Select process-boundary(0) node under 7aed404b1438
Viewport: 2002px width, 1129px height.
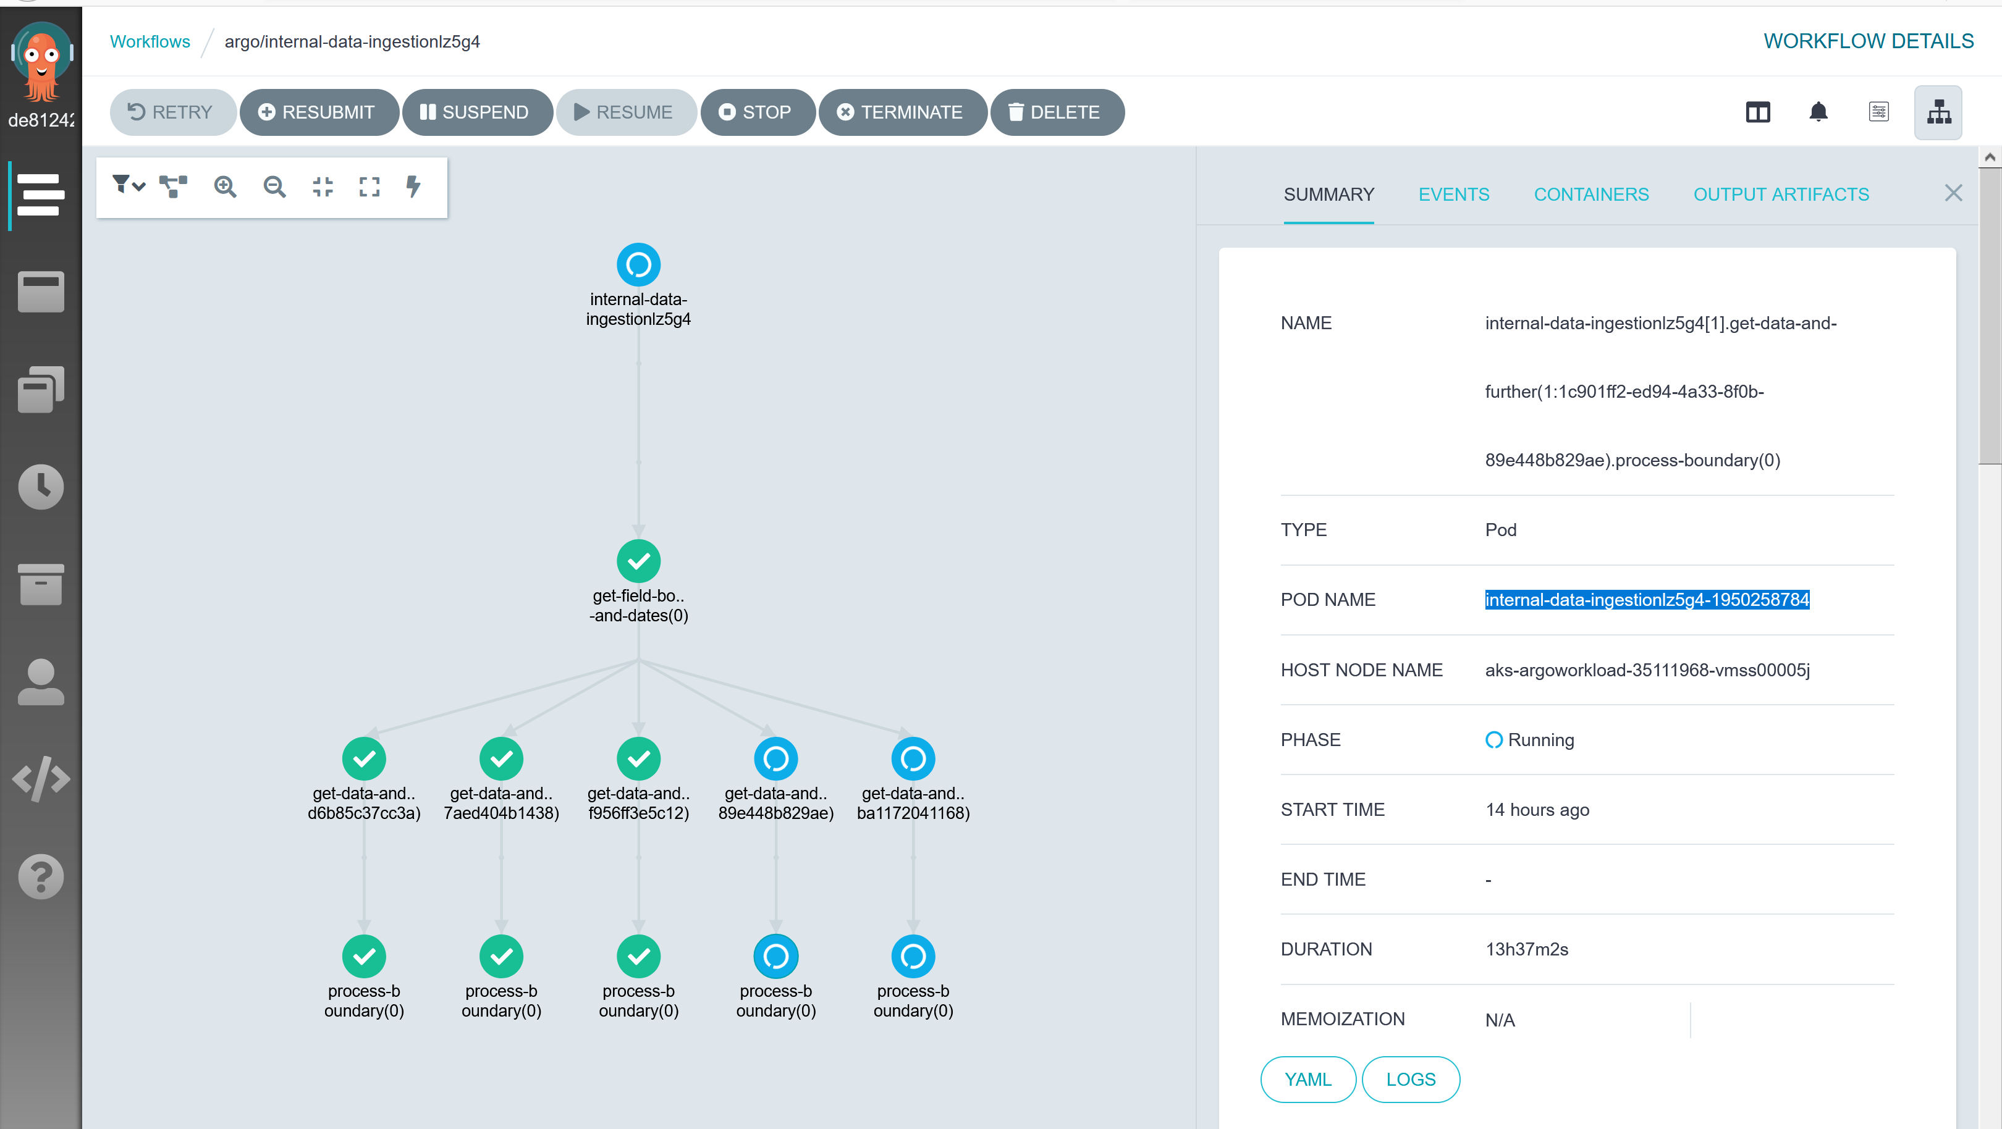click(x=501, y=955)
